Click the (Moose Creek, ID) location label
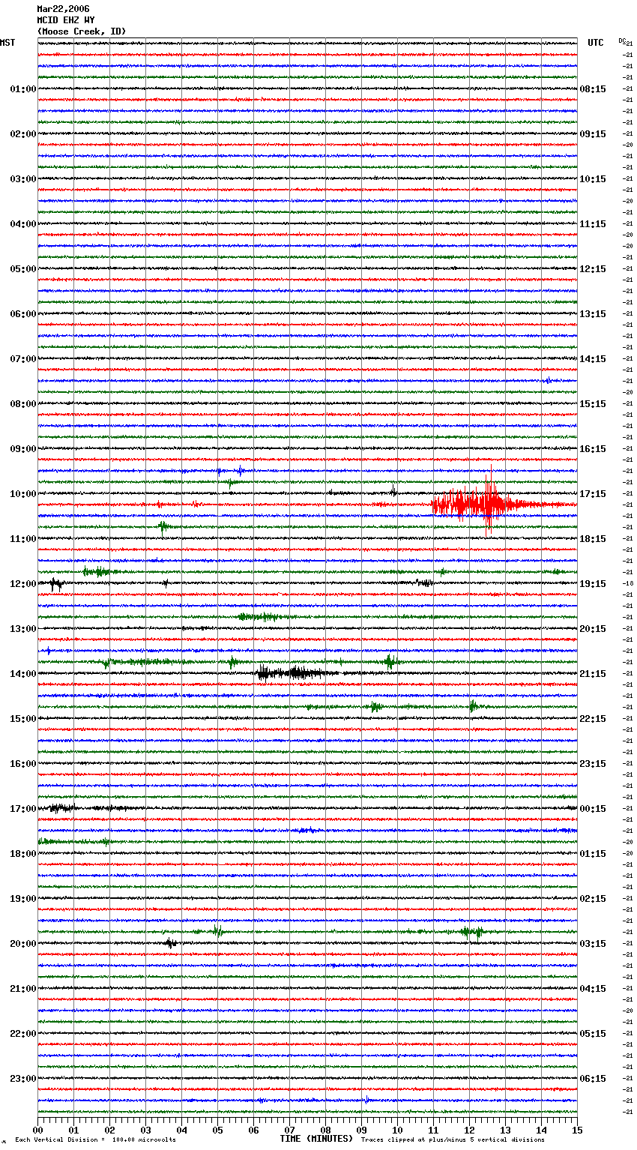The width and height of the screenshot is (637, 1150). (82, 31)
